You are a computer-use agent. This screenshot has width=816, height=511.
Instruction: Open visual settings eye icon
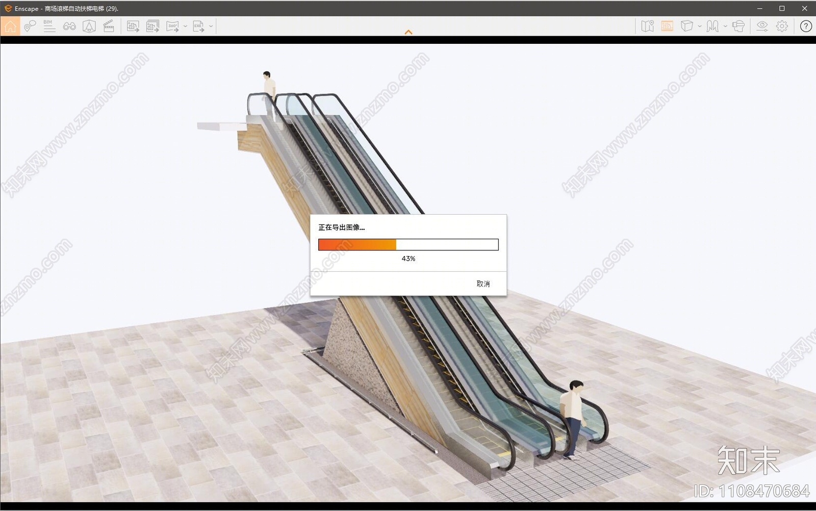pos(762,26)
